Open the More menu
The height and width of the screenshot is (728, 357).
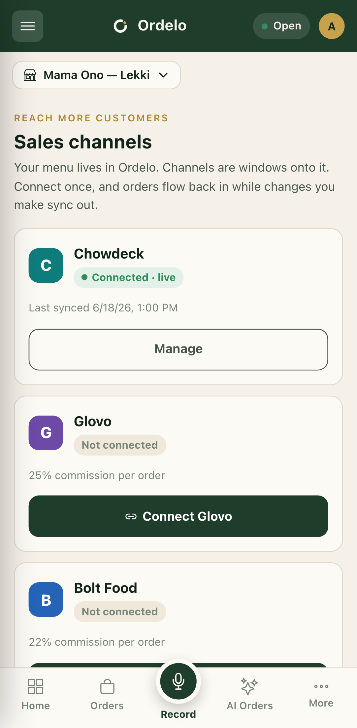[x=321, y=694]
